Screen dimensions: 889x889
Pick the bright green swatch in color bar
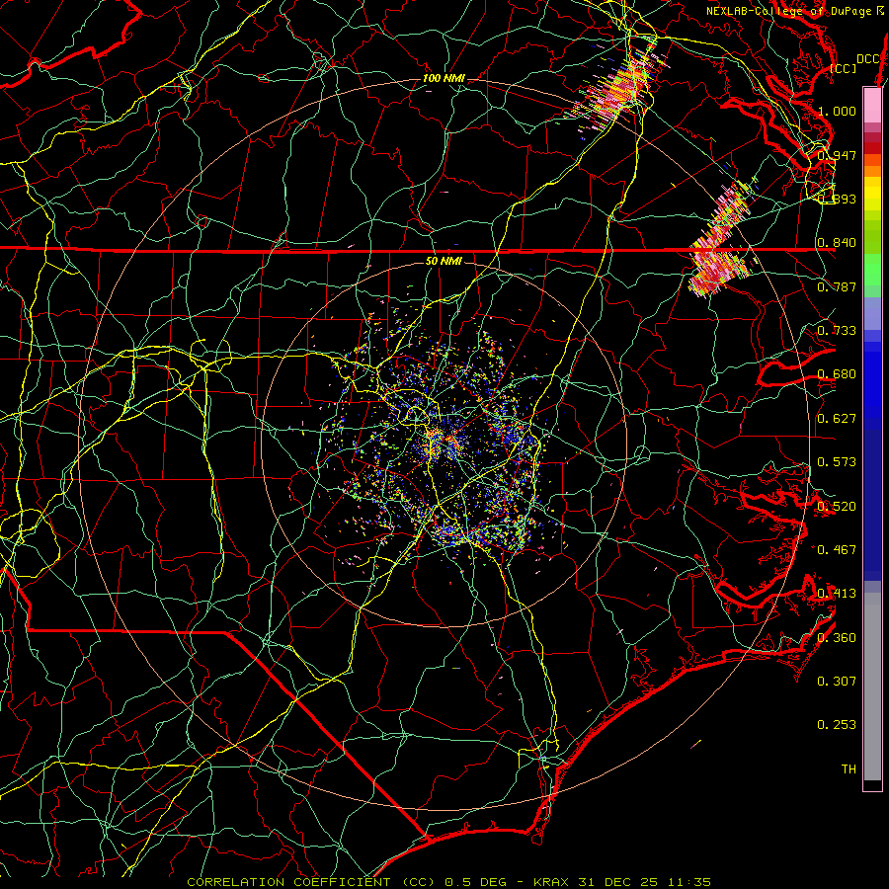pos(872,269)
